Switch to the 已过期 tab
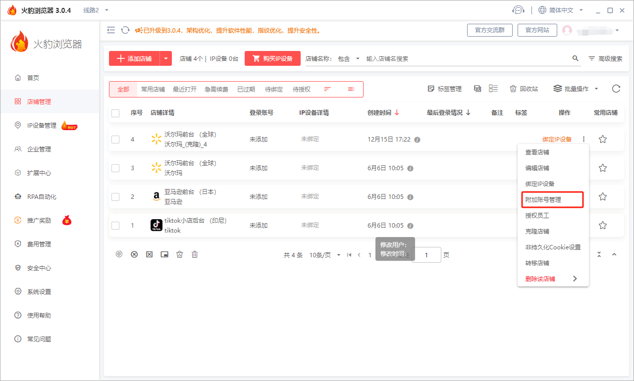 247,89
